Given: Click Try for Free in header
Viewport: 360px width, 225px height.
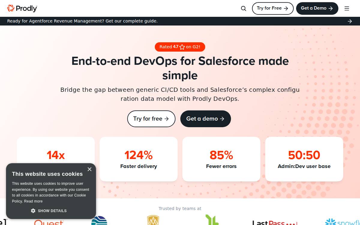Looking at the screenshot, I should click(273, 8).
